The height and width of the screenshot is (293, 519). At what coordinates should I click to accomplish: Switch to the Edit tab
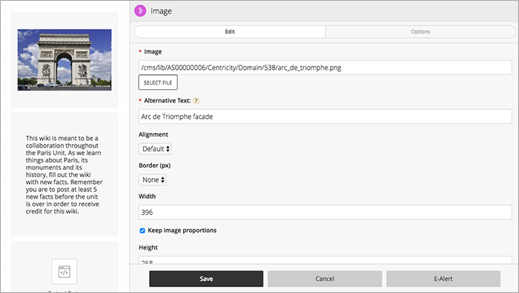[230, 32]
